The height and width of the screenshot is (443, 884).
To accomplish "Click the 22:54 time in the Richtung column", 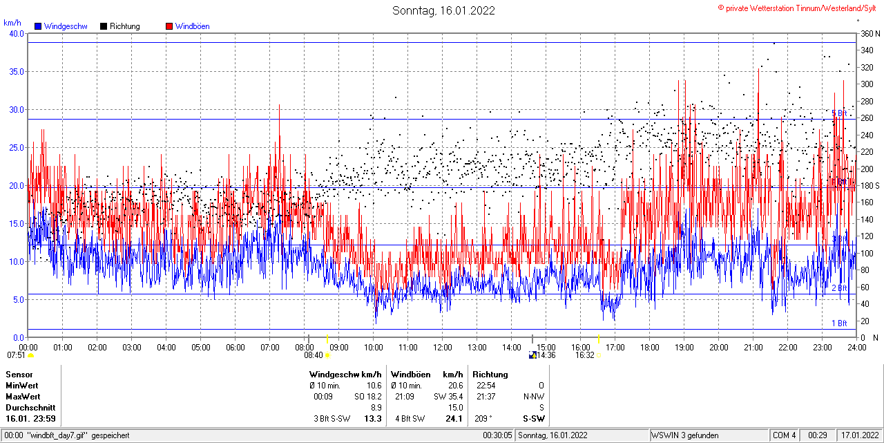I will coord(486,386).
